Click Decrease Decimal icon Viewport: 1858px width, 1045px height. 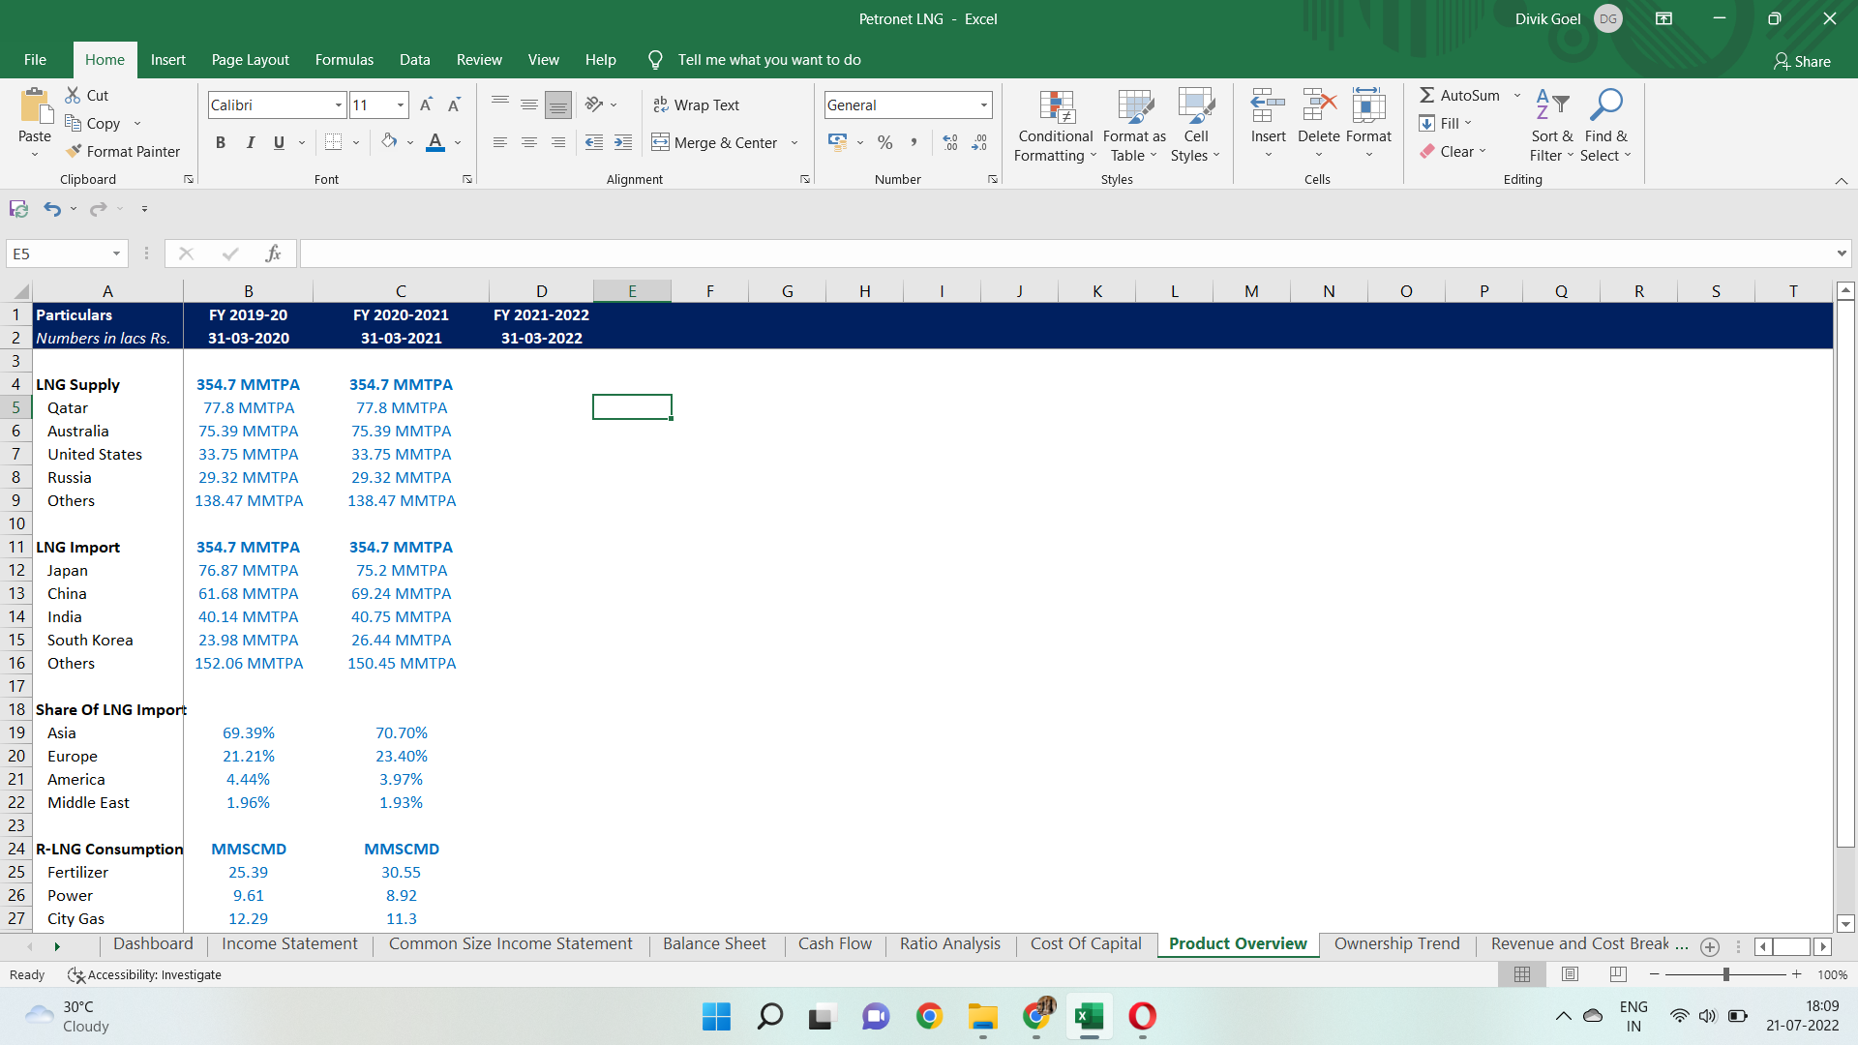[979, 142]
